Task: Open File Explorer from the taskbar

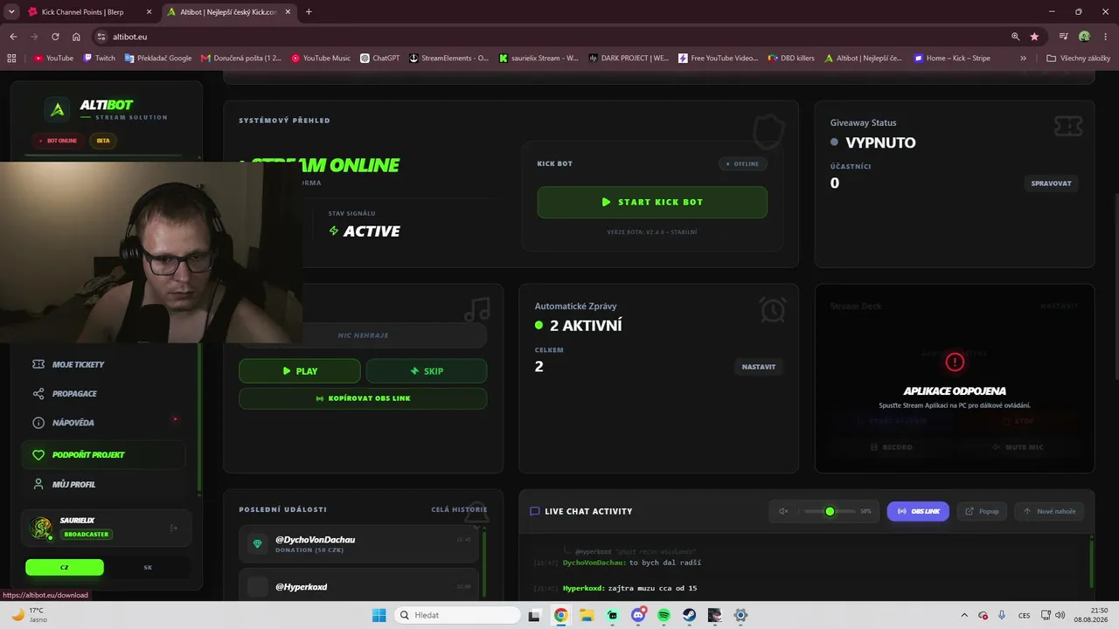Action: click(x=587, y=615)
